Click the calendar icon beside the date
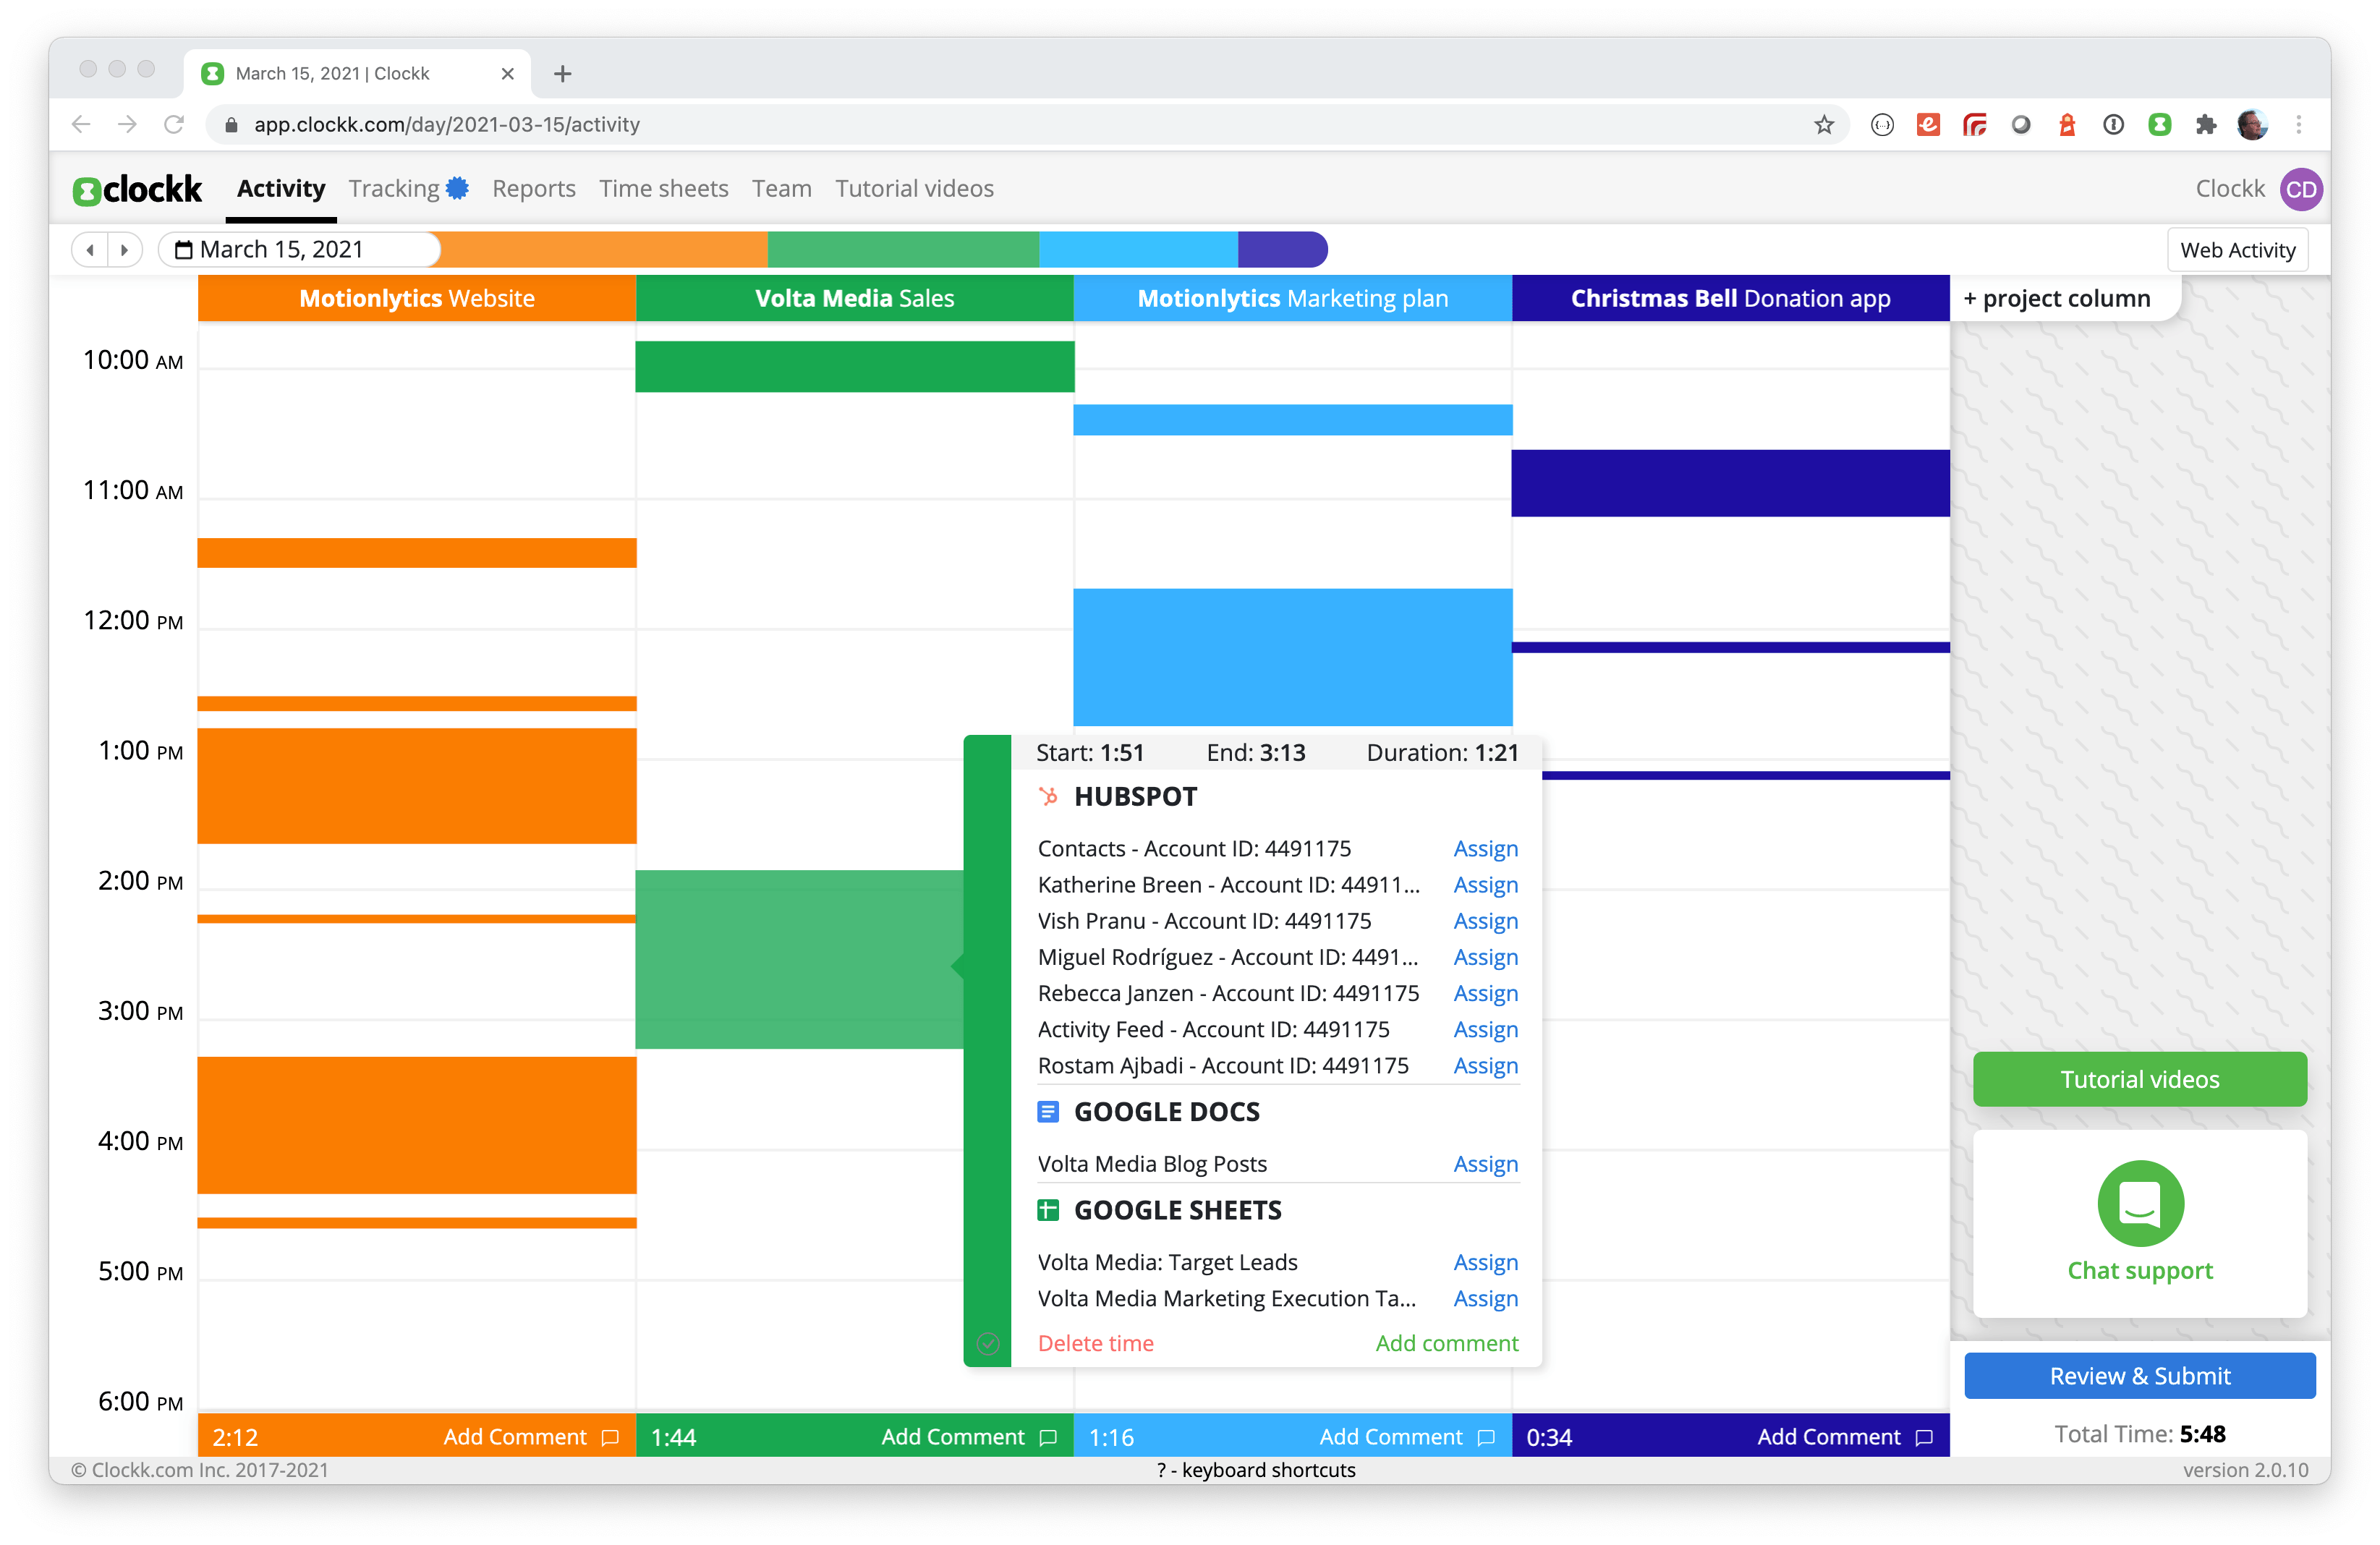Screen dimensions: 2380x1545 point(183,250)
